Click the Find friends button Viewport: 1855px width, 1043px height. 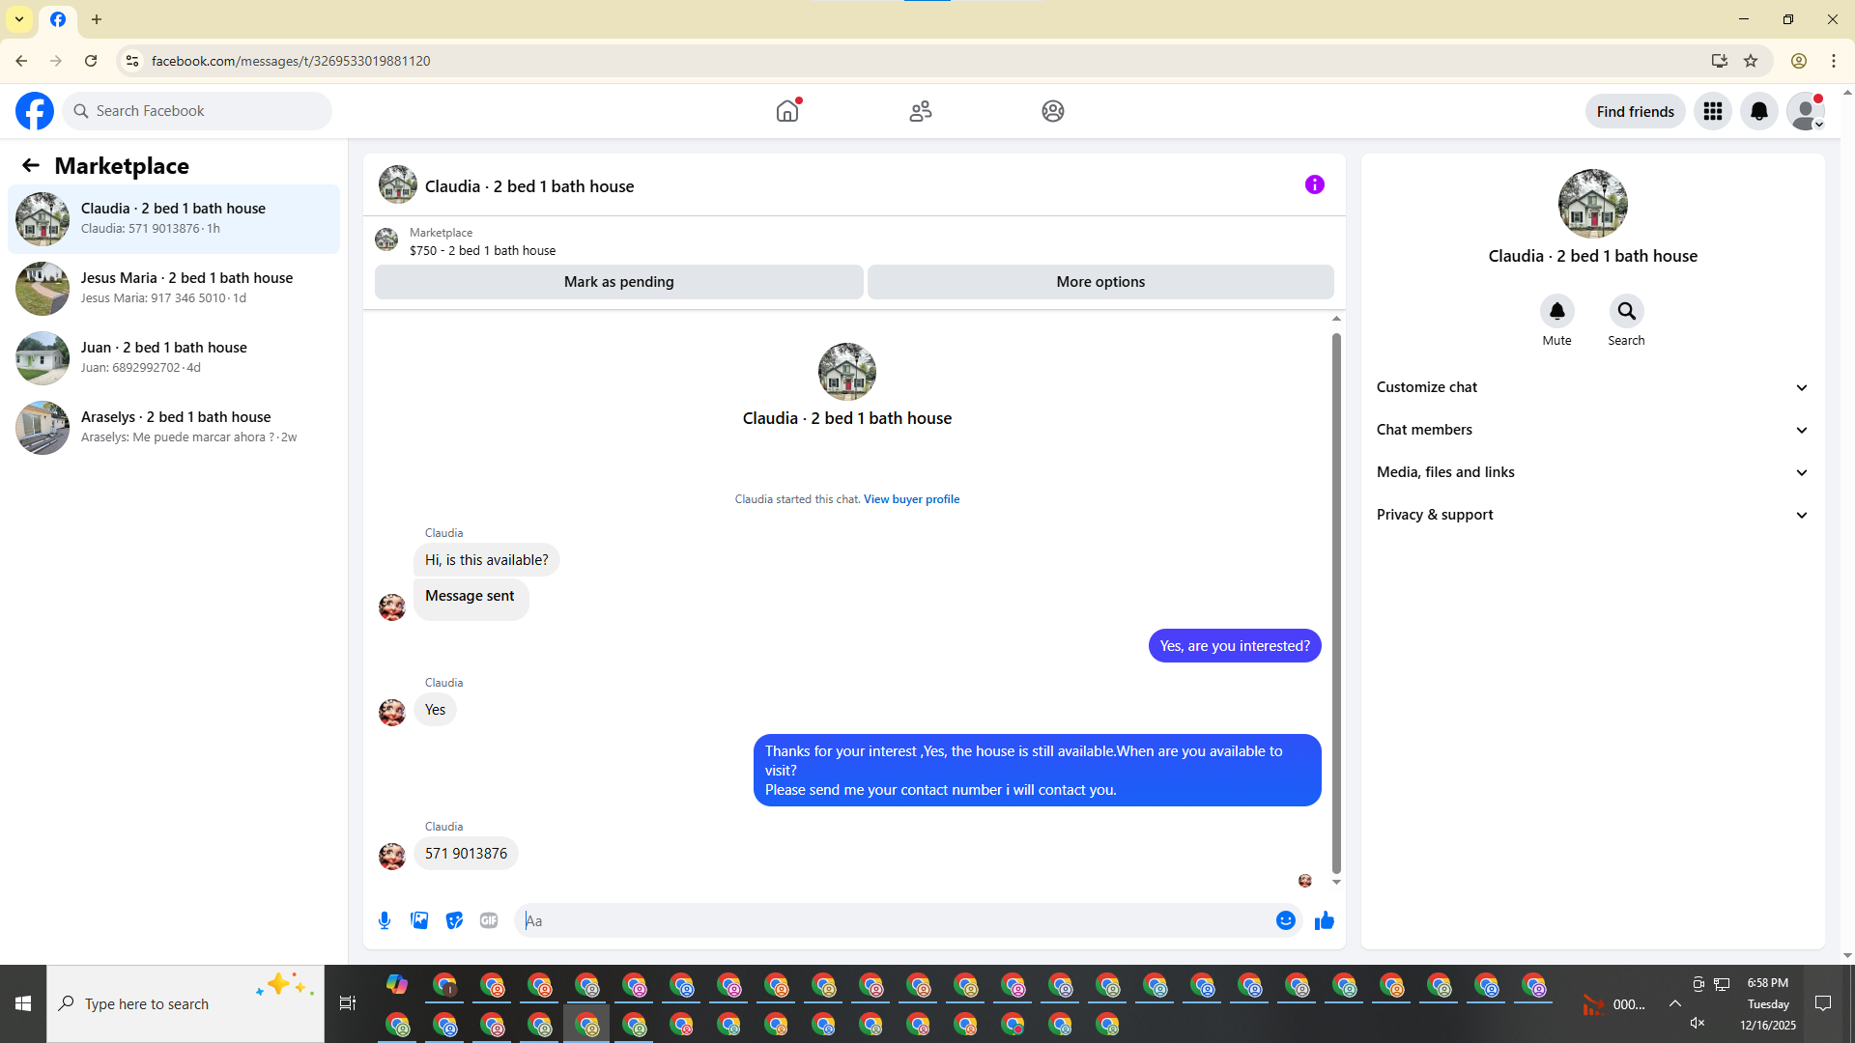tap(1636, 111)
